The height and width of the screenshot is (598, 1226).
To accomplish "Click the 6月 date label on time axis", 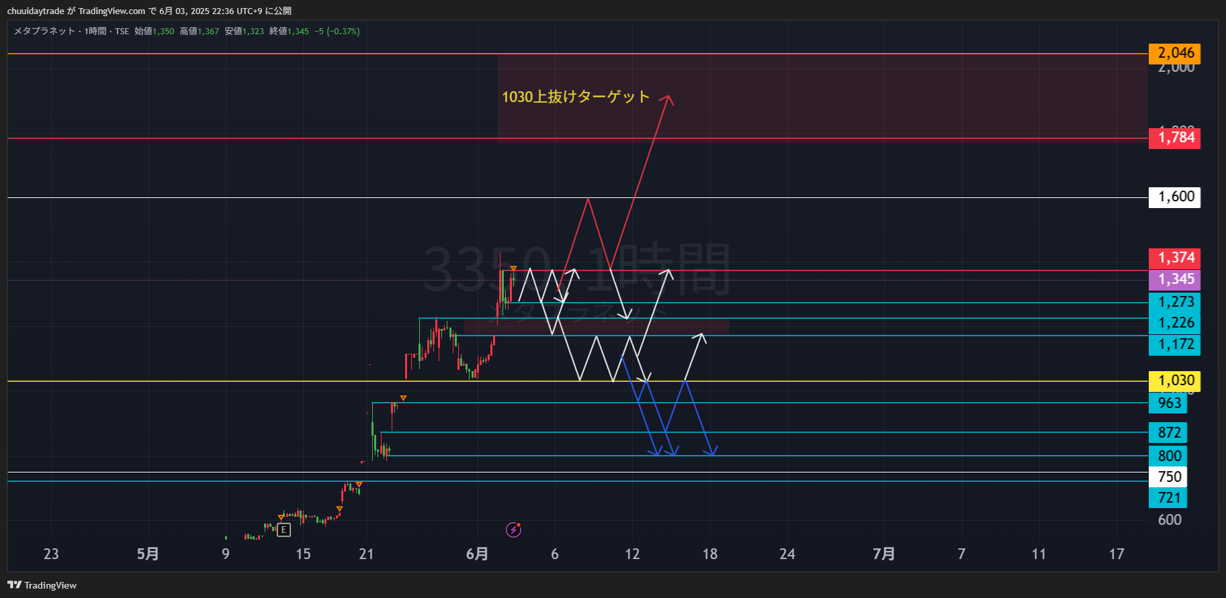I will pos(477,554).
